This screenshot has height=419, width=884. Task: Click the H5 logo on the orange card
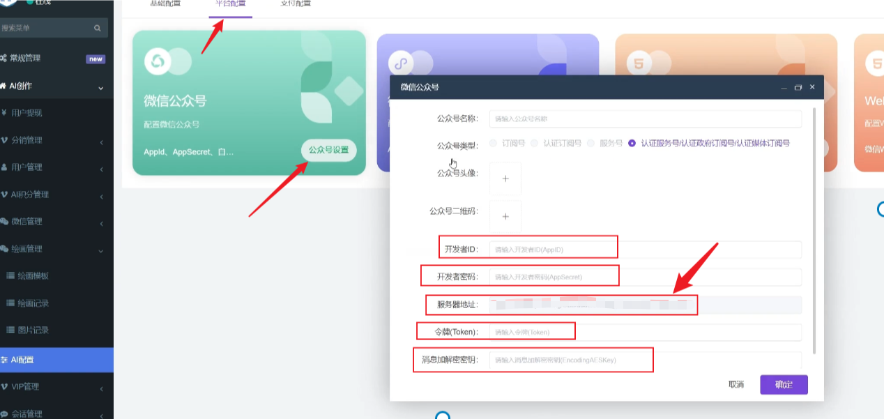(x=639, y=64)
